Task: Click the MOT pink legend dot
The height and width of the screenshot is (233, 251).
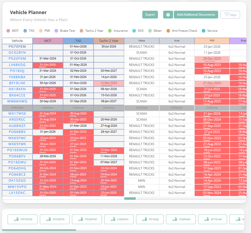Action: click(x=8, y=31)
